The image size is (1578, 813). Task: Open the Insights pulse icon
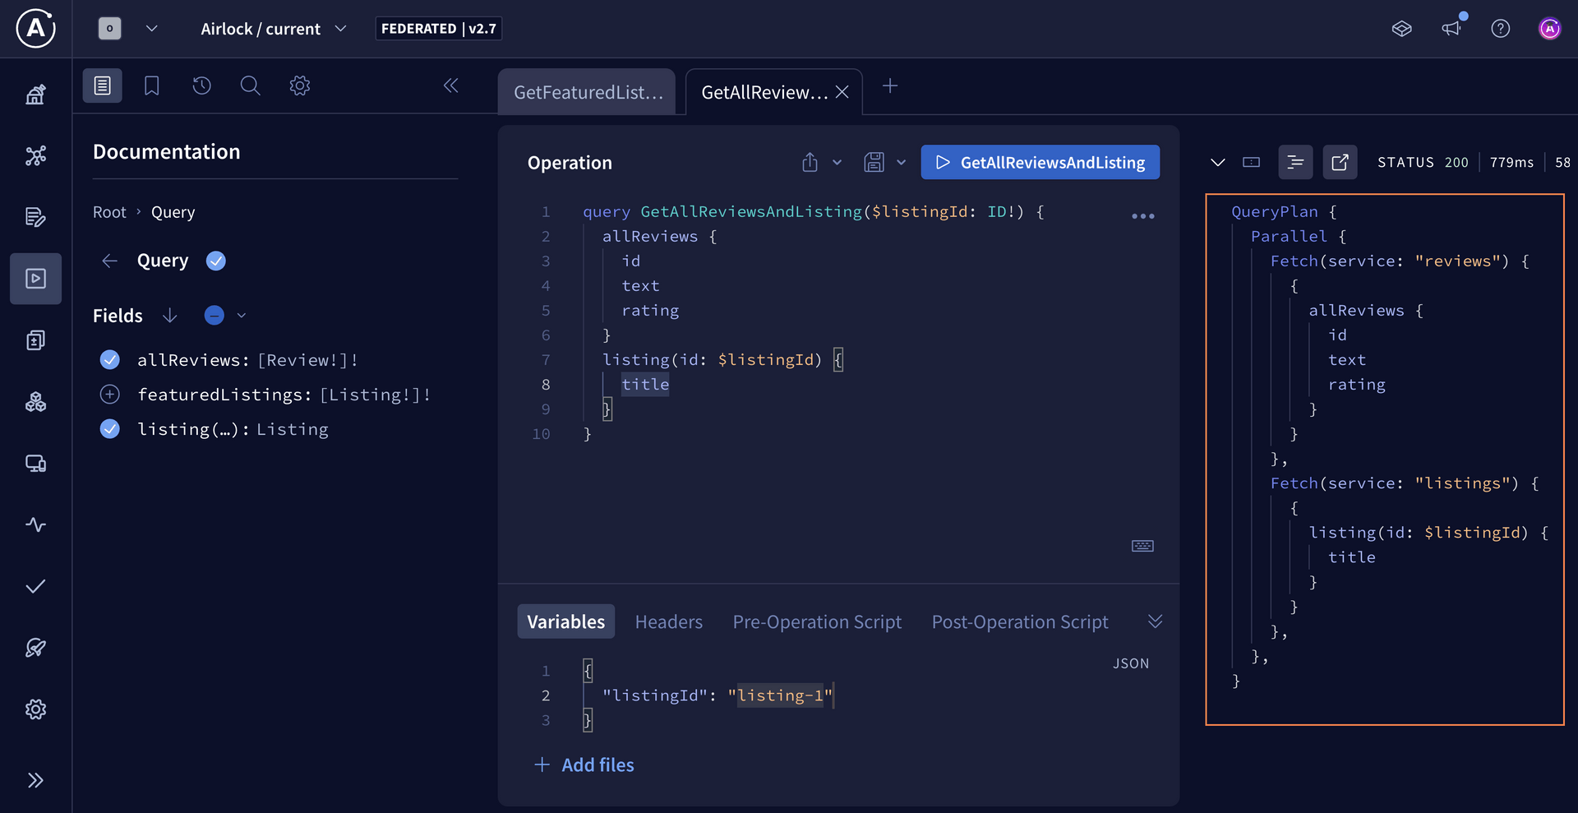(x=36, y=525)
